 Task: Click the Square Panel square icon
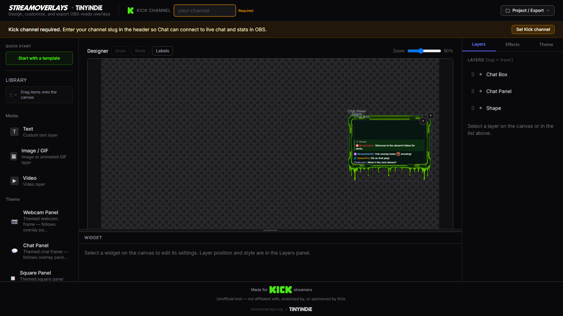[13, 278]
